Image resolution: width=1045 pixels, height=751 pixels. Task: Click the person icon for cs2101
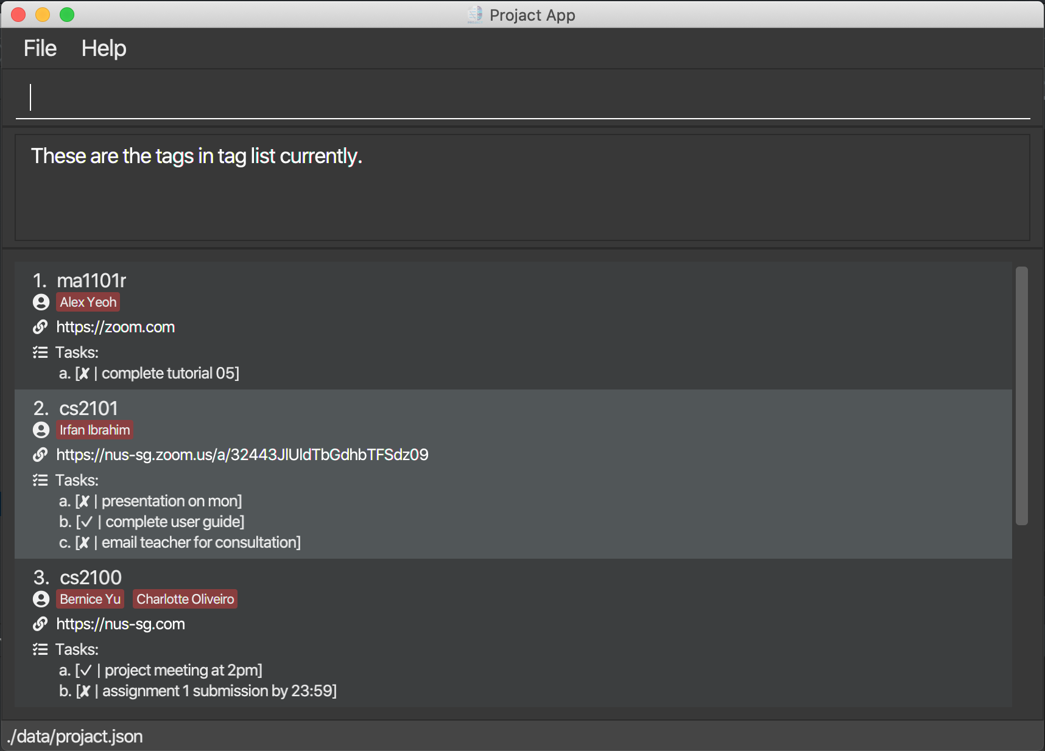41,430
